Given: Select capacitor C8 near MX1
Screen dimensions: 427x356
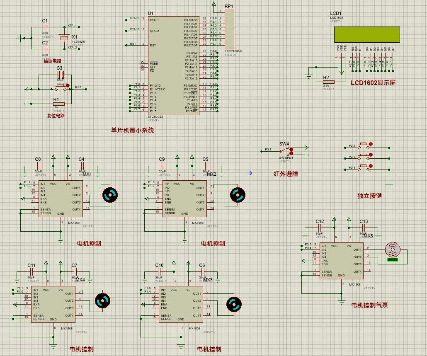Looking at the screenshot, I should click(39, 165).
